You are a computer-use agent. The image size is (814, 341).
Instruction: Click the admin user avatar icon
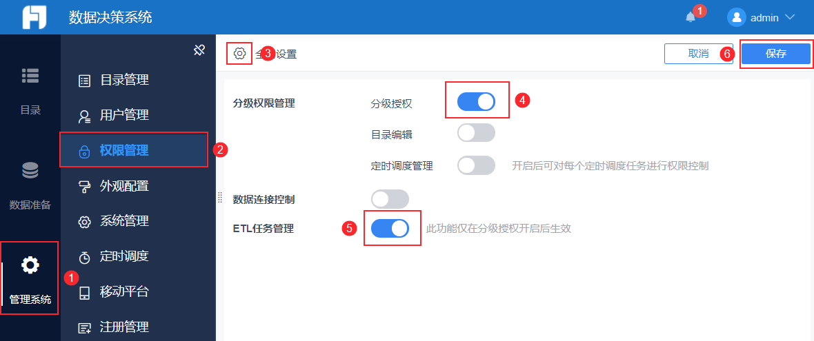click(x=737, y=17)
